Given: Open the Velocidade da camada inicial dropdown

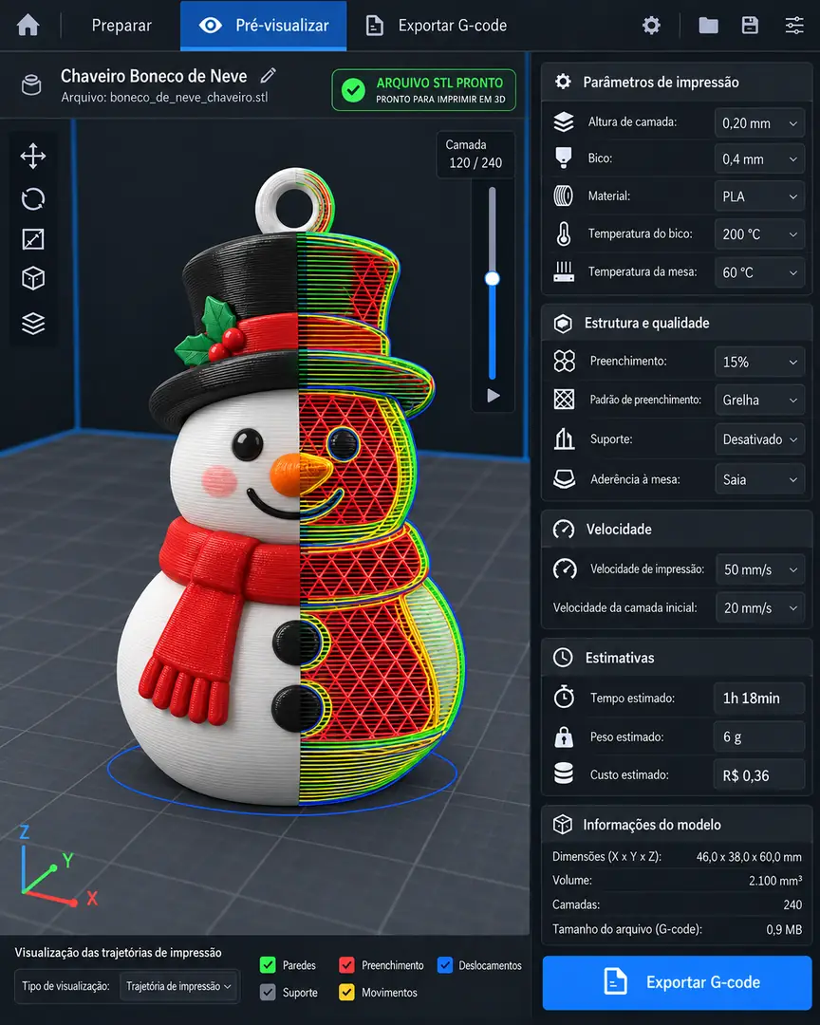Looking at the screenshot, I should coord(760,608).
